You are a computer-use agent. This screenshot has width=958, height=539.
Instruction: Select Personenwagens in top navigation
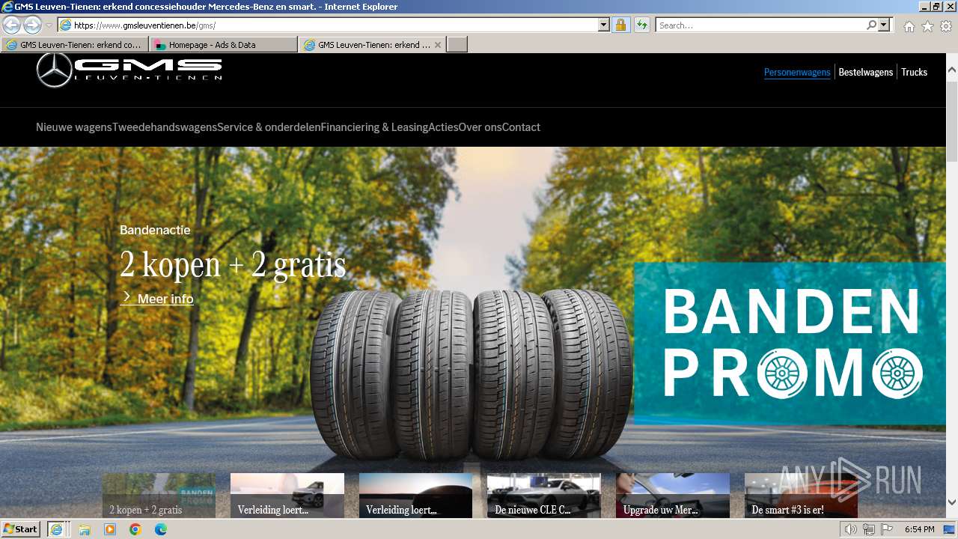797,73
